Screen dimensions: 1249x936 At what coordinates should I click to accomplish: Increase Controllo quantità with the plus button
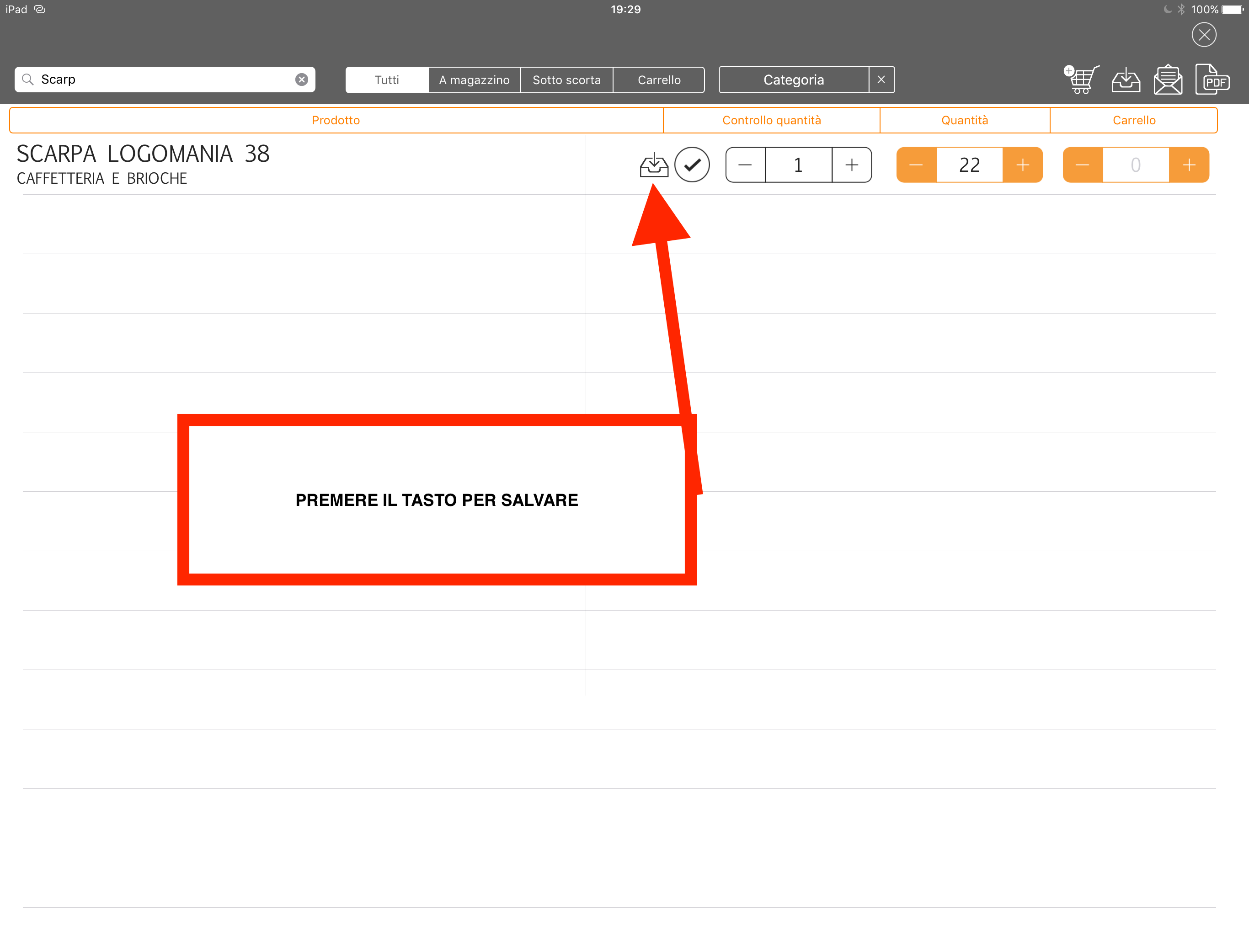852,165
